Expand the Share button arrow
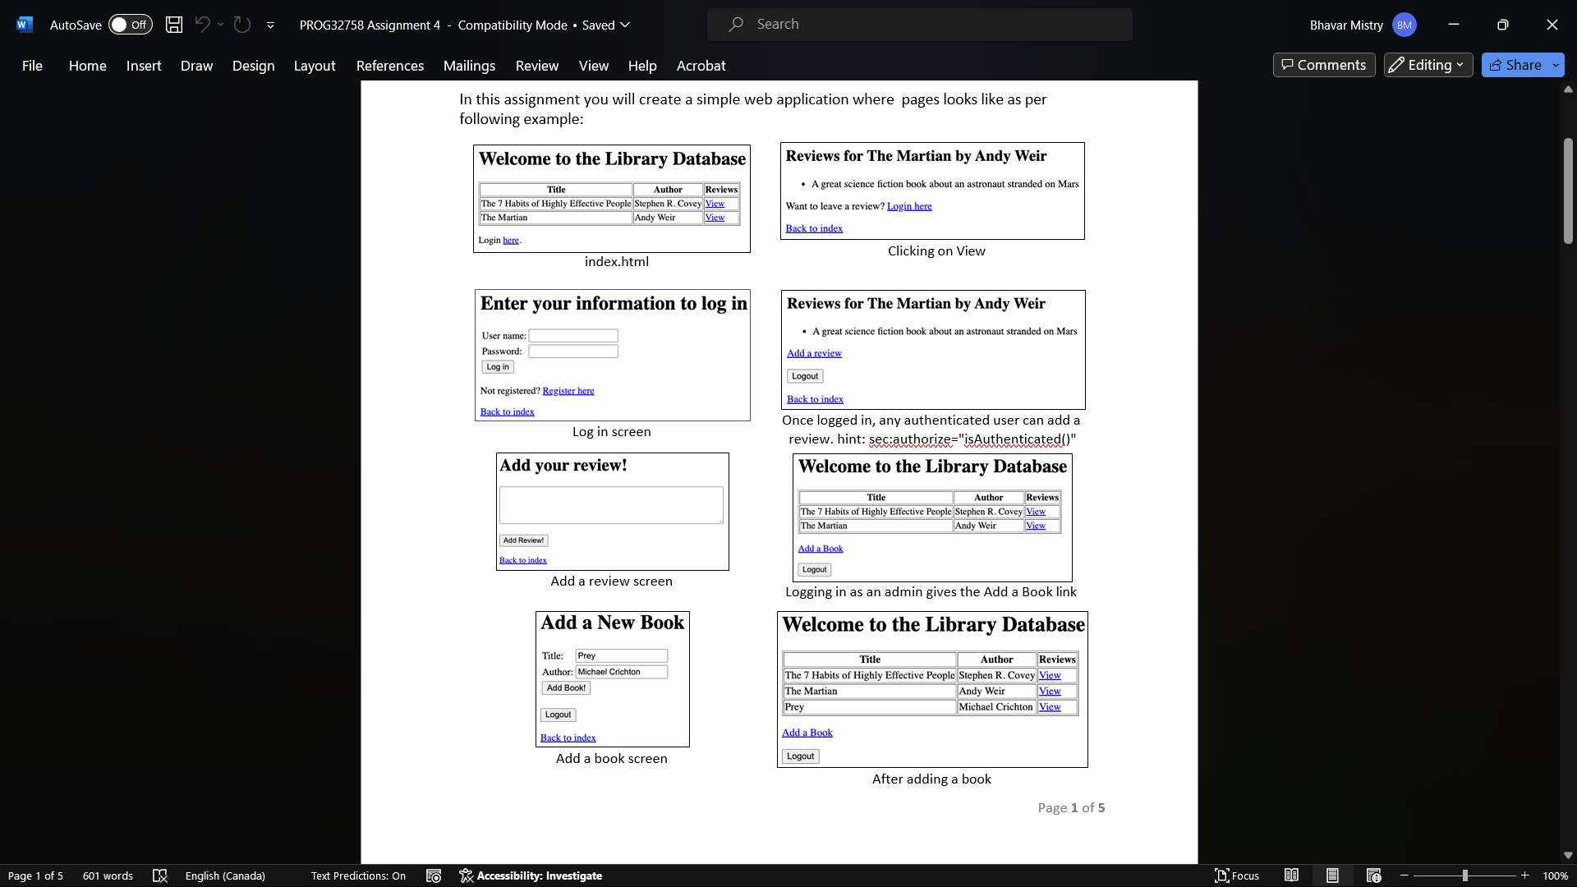Viewport: 1577px width, 887px height. click(1556, 65)
